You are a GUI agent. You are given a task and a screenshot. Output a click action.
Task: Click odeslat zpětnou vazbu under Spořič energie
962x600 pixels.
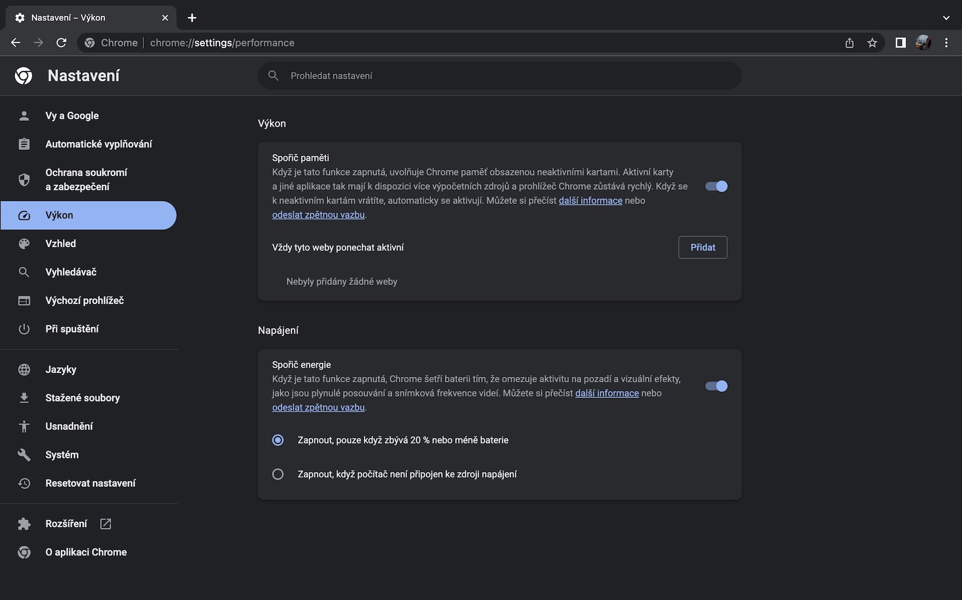click(x=318, y=407)
